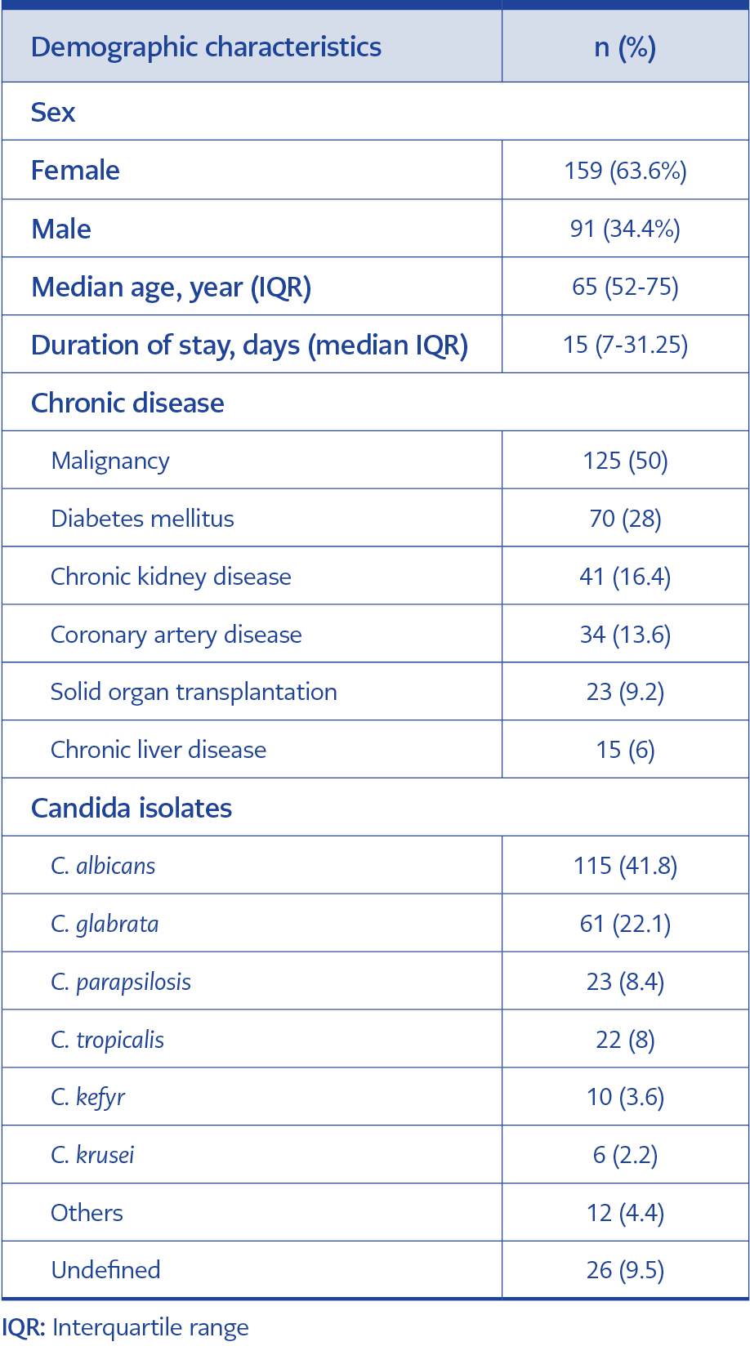Select the Median age, year (IQR) label
The image size is (750, 1364).
172,288
